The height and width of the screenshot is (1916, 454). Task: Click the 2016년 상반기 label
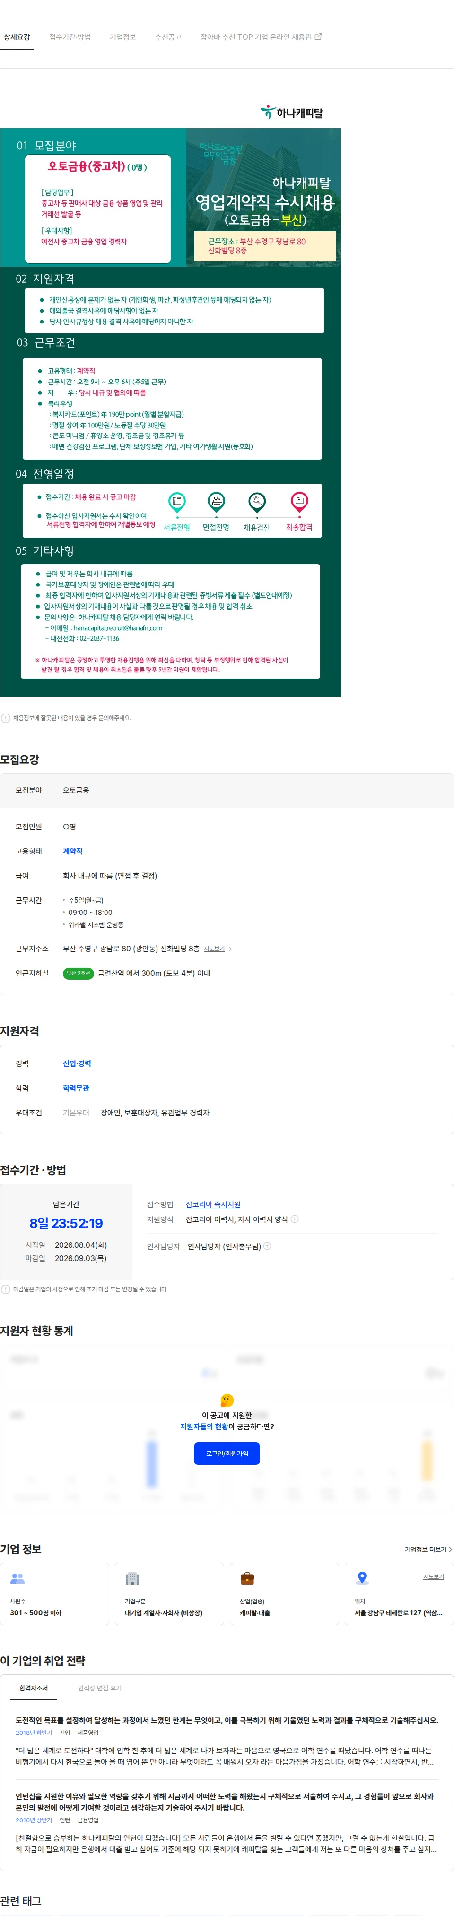(x=34, y=1820)
